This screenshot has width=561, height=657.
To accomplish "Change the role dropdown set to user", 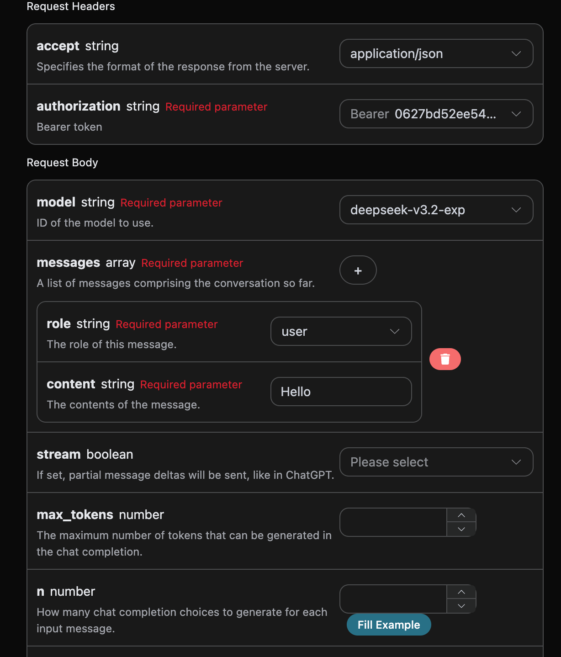I will coord(341,331).
